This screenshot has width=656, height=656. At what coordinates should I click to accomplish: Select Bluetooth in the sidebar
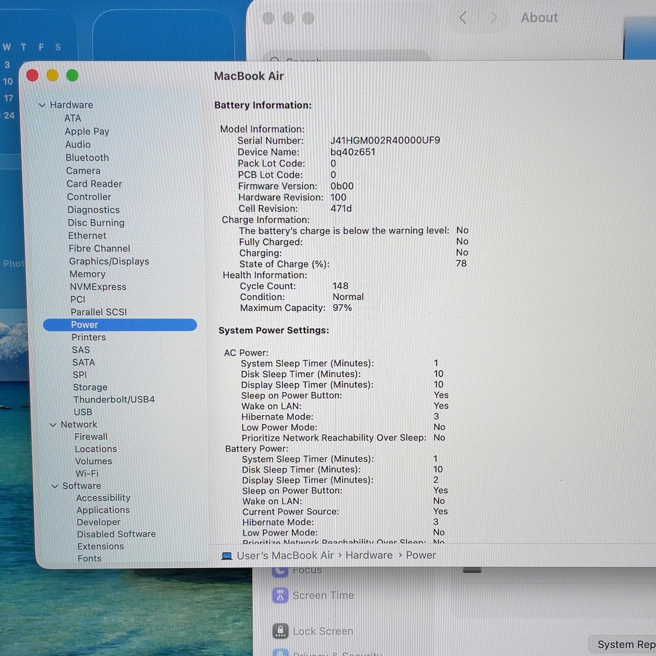click(x=87, y=158)
